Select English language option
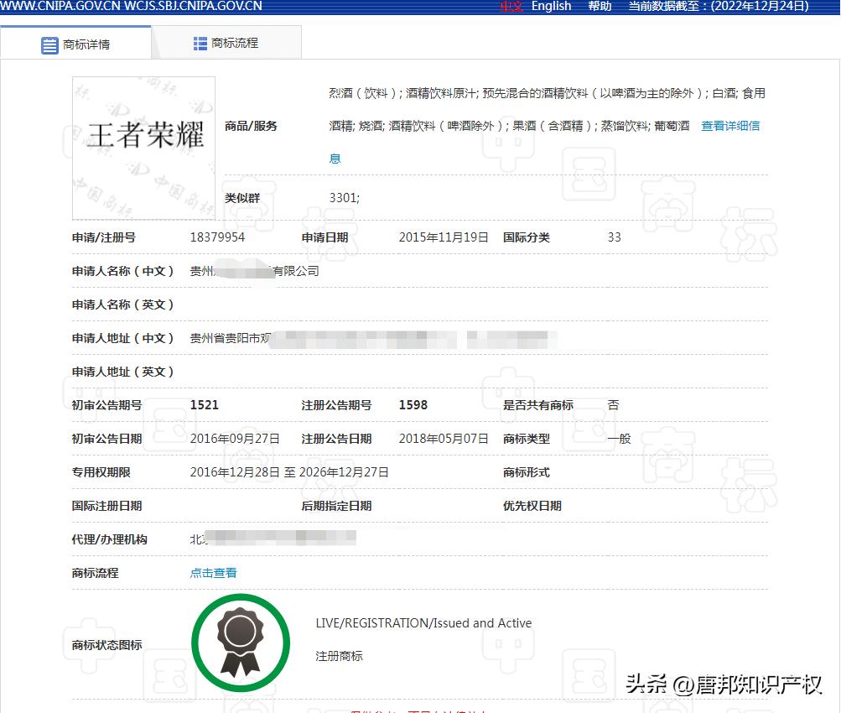Screen dimensions: 841x713 [551, 7]
